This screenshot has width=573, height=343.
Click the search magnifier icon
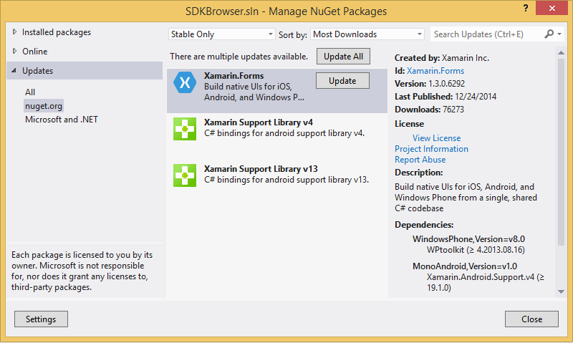point(549,34)
